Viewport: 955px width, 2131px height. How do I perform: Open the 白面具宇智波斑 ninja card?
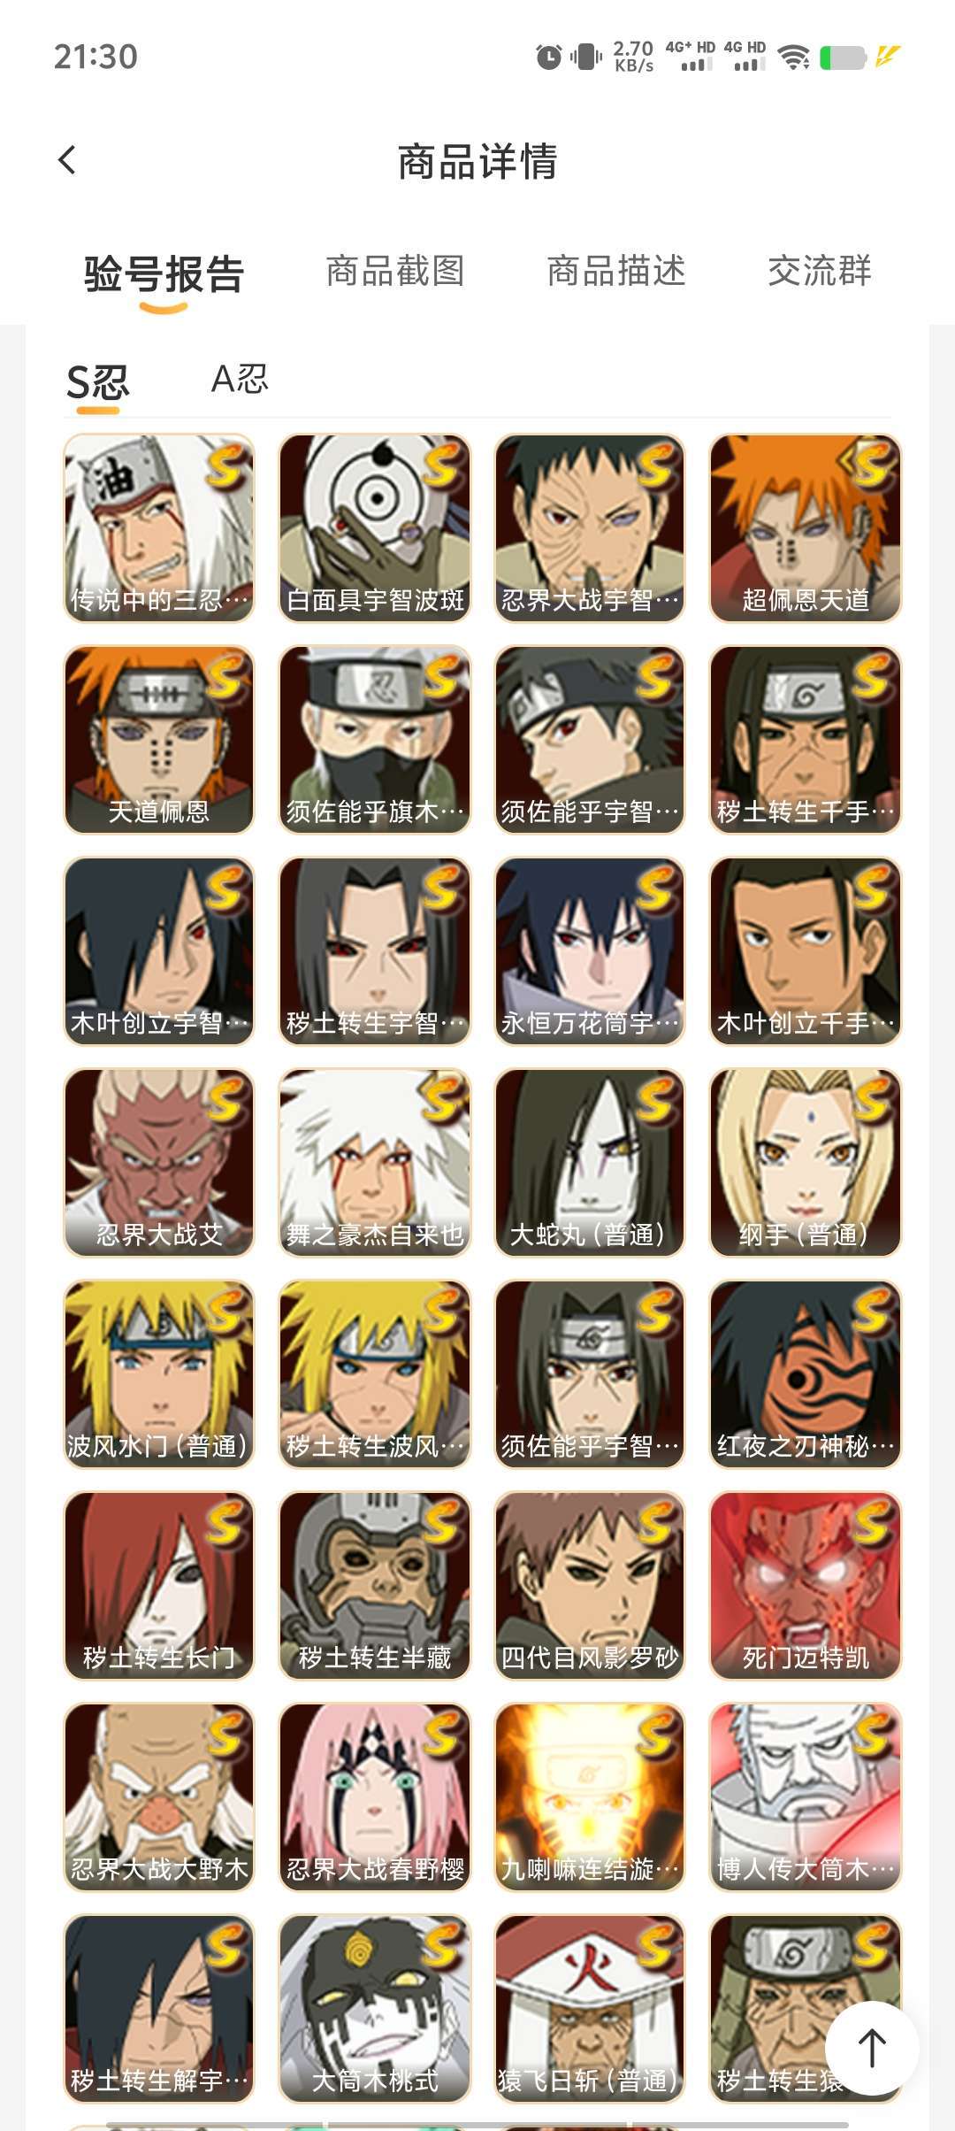click(375, 528)
